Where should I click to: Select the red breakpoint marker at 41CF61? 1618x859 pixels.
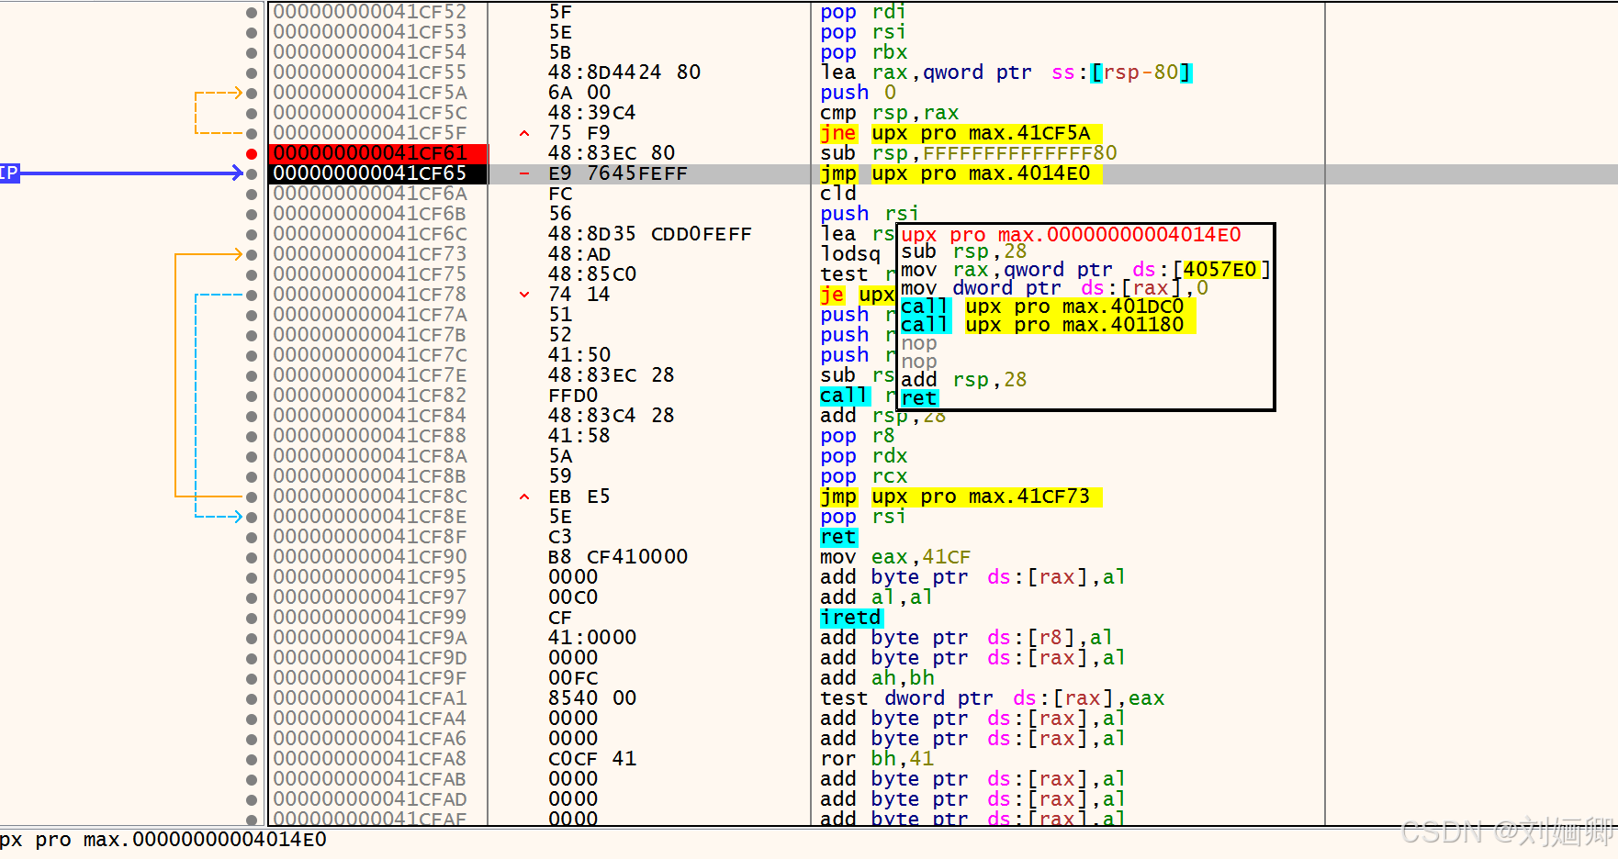(252, 153)
